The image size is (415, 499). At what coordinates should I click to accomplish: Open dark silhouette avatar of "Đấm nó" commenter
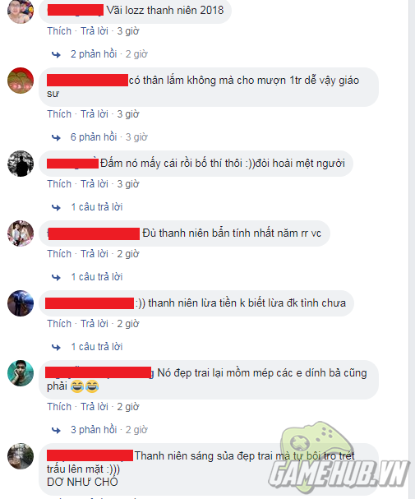[x=21, y=164]
